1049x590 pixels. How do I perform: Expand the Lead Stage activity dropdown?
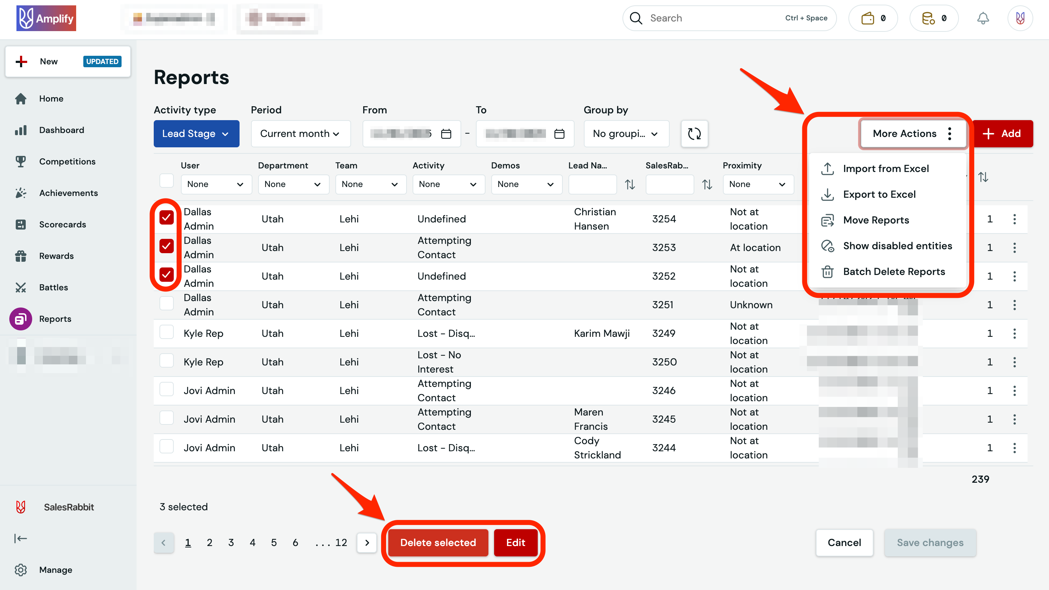[196, 133]
